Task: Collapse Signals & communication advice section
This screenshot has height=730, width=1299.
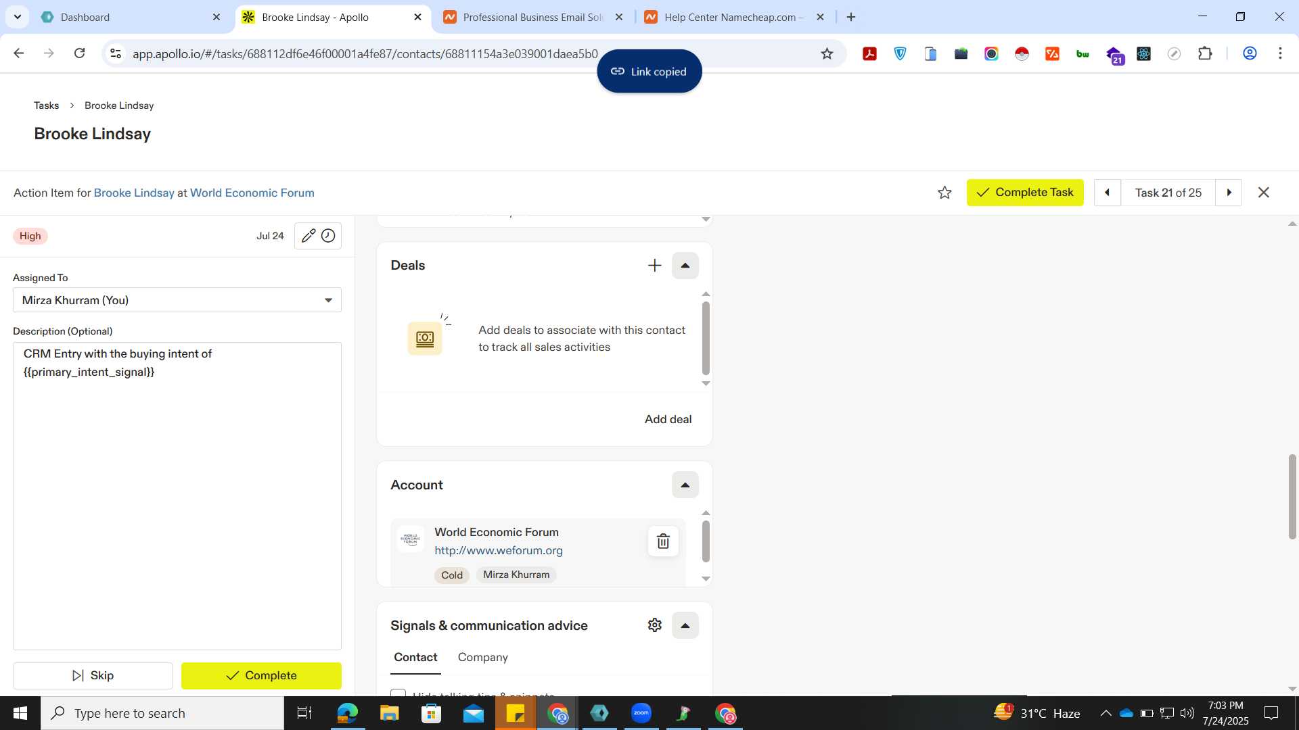Action: (x=685, y=625)
